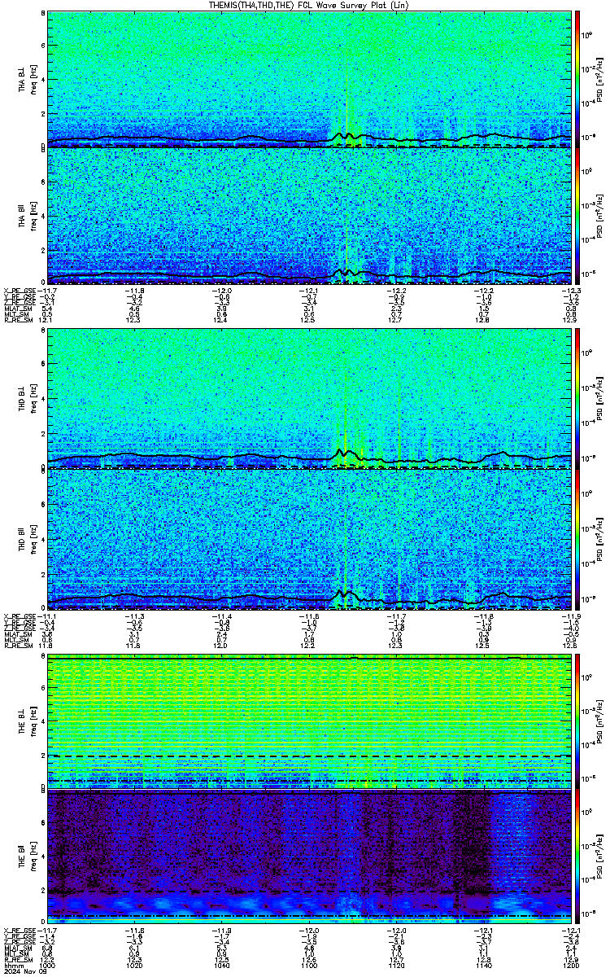Select the THE B-perpendicular spectrogram panel
This screenshot has width=610, height=977.
pyautogui.click(x=309, y=721)
